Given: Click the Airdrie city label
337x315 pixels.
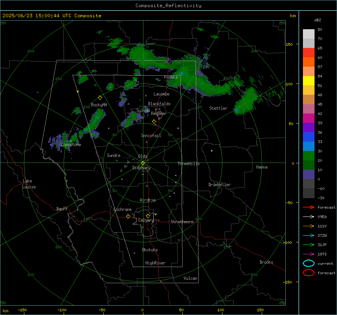Looking at the screenshot, I should (x=148, y=200).
